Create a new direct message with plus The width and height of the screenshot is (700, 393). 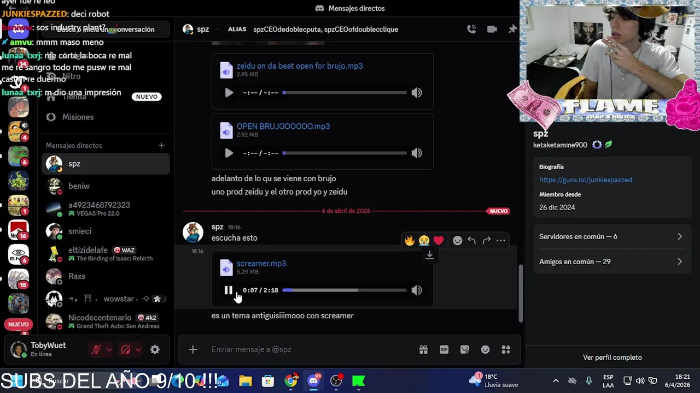click(161, 145)
